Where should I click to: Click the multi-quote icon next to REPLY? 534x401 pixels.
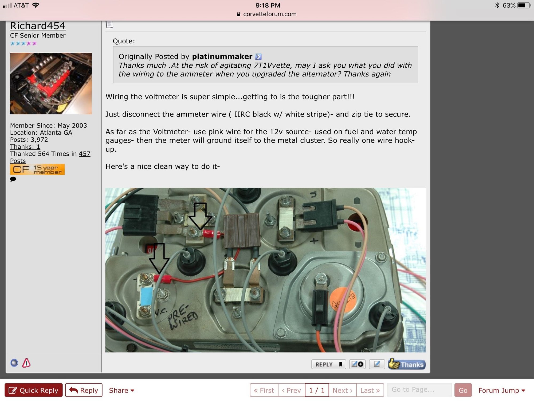[x=357, y=364]
